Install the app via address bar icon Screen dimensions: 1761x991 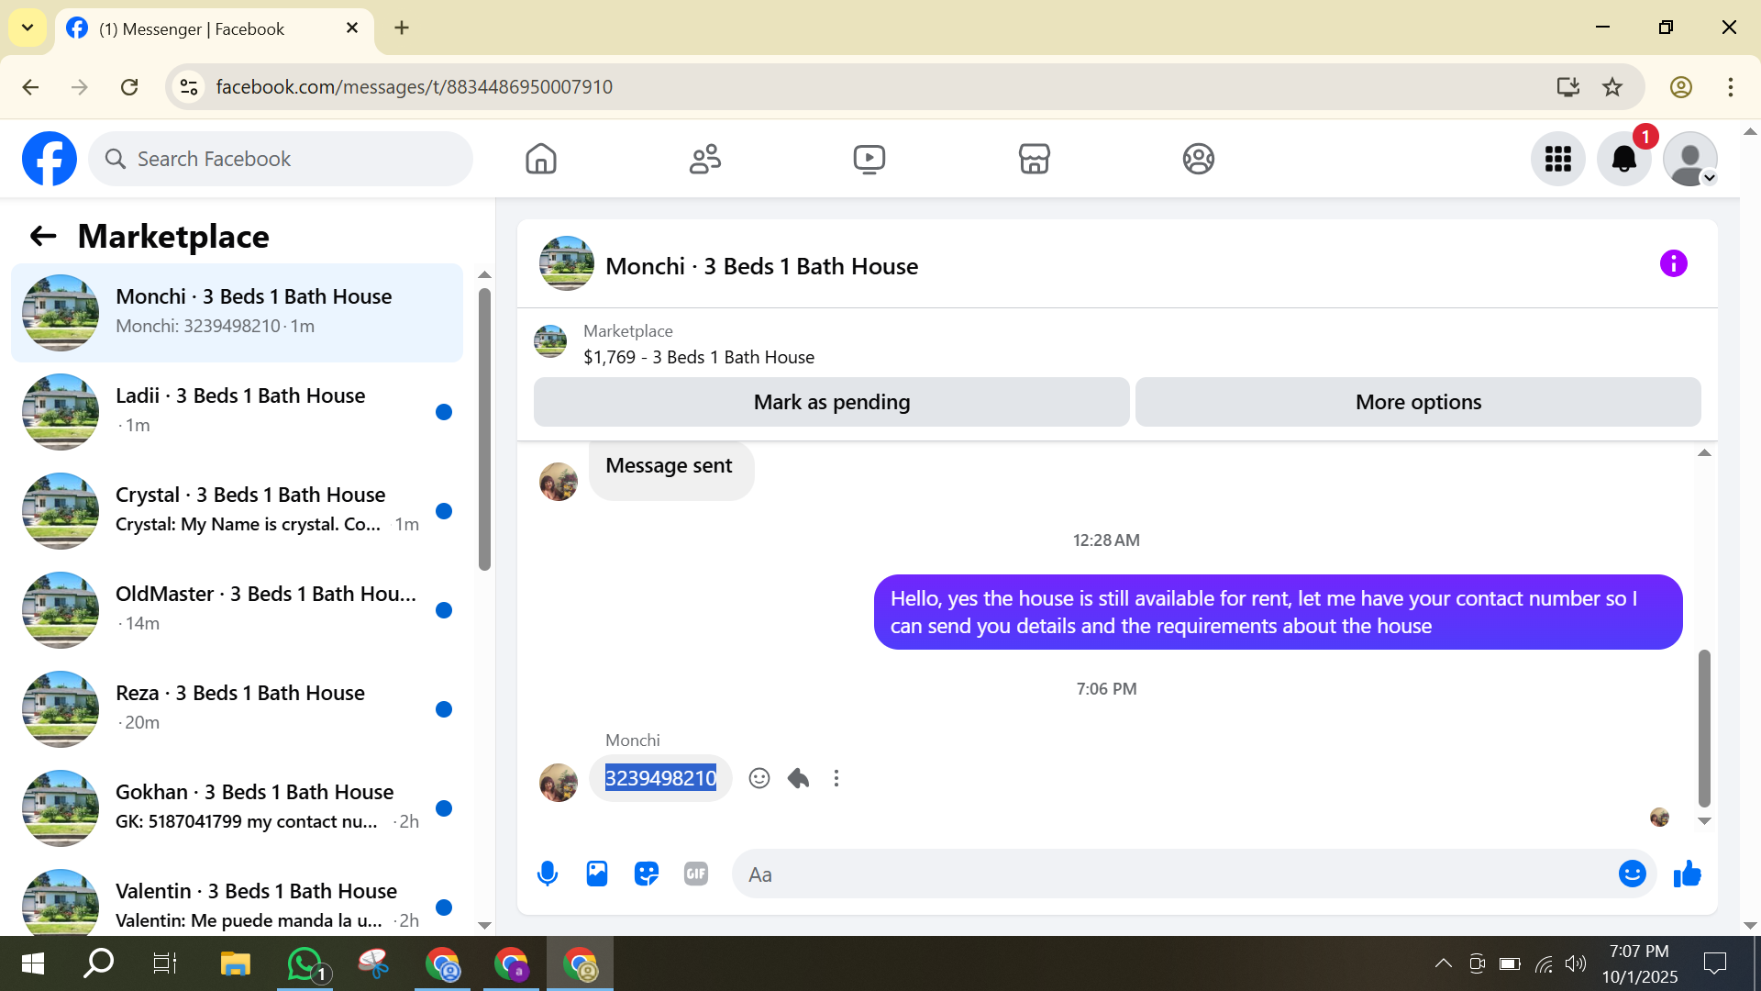click(1568, 86)
